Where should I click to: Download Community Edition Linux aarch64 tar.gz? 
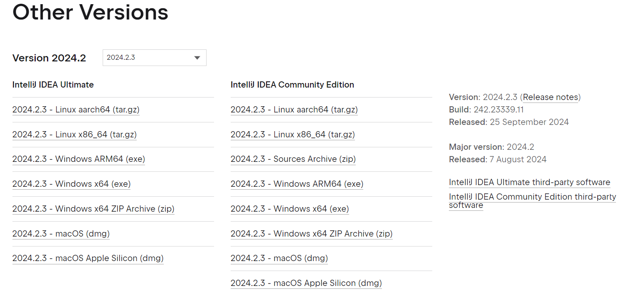pyautogui.click(x=294, y=110)
